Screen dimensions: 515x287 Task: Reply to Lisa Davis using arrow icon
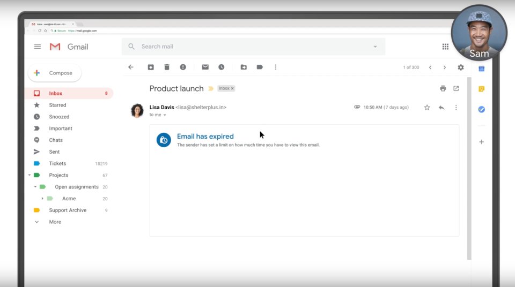click(442, 108)
